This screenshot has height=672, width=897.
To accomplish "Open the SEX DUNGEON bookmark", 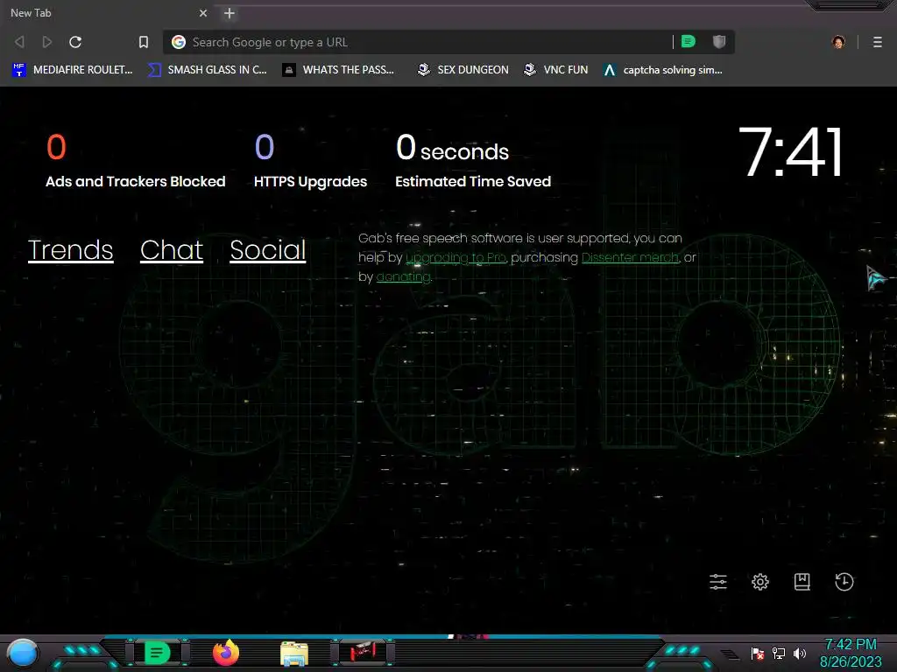I will point(463,70).
